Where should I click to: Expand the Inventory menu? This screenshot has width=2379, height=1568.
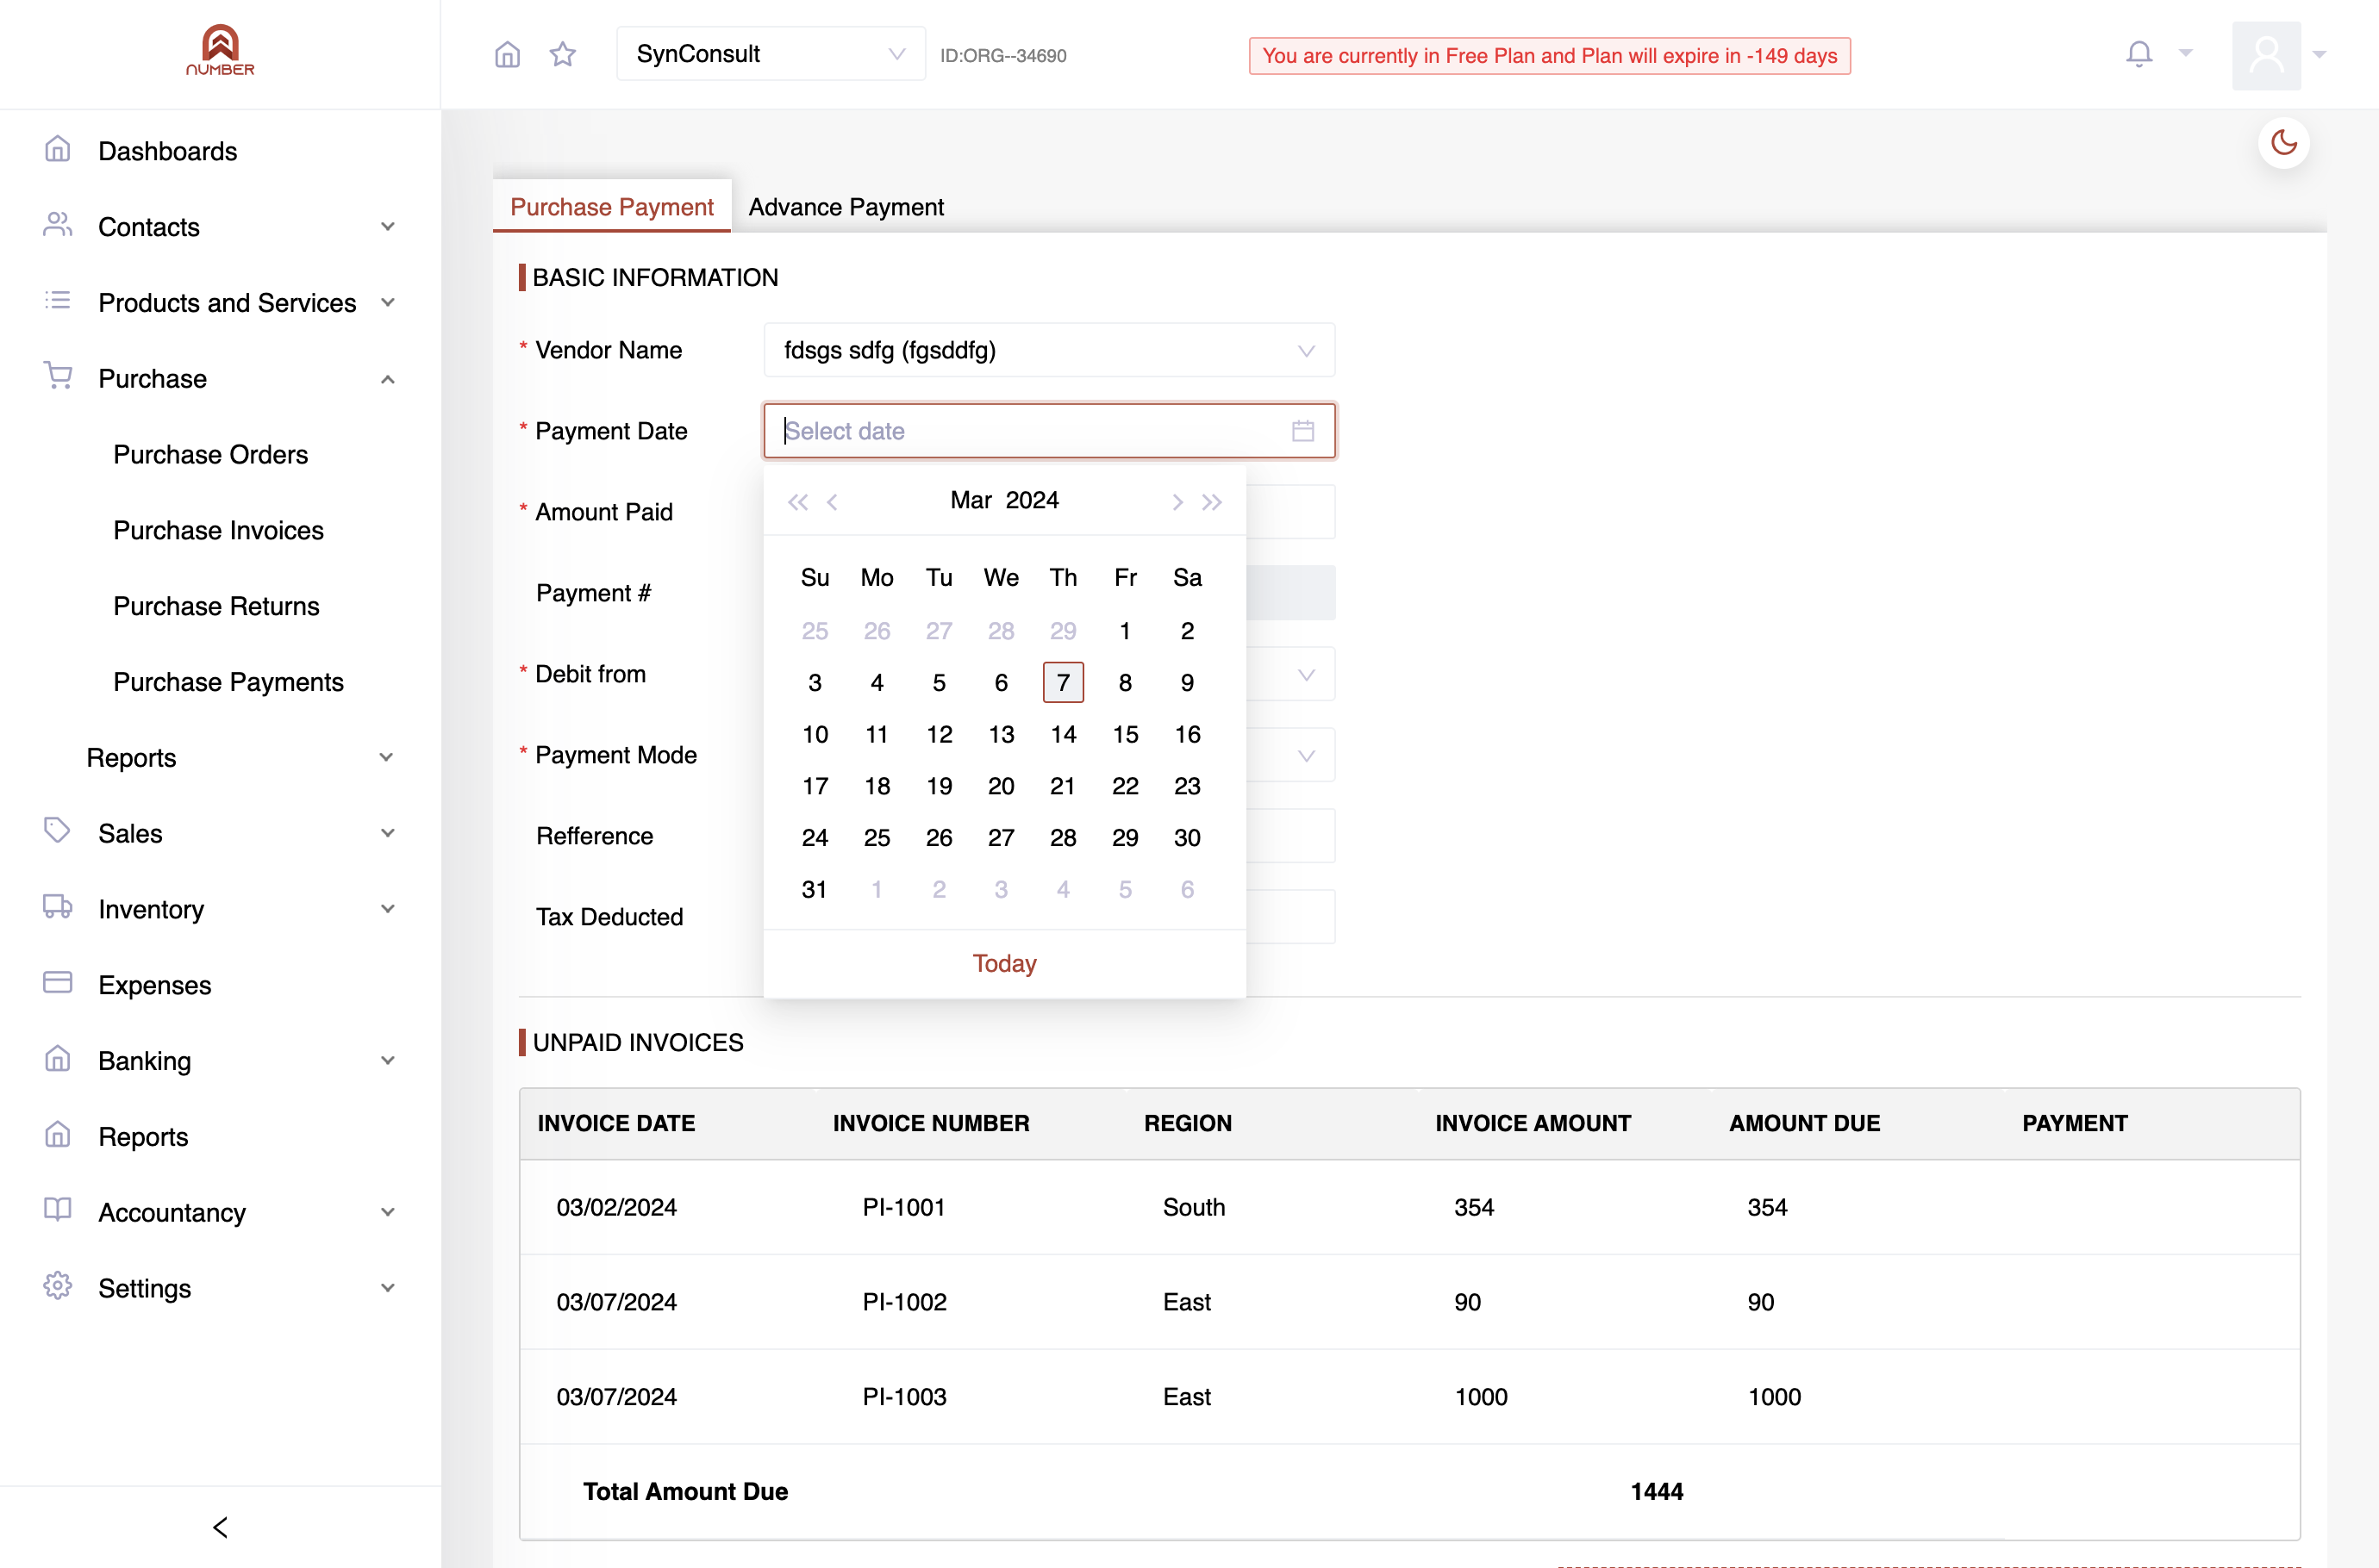[388, 909]
